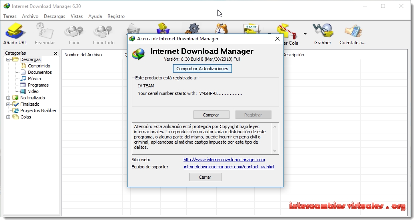Click the IDM logo in About dialog
The height and width of the screenshot is (223, 417).
(139, 54)
